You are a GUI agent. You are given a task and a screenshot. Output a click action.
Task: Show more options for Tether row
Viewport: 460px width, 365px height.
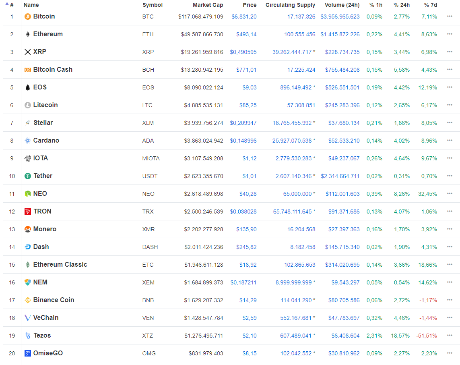(x=450, y=176)
